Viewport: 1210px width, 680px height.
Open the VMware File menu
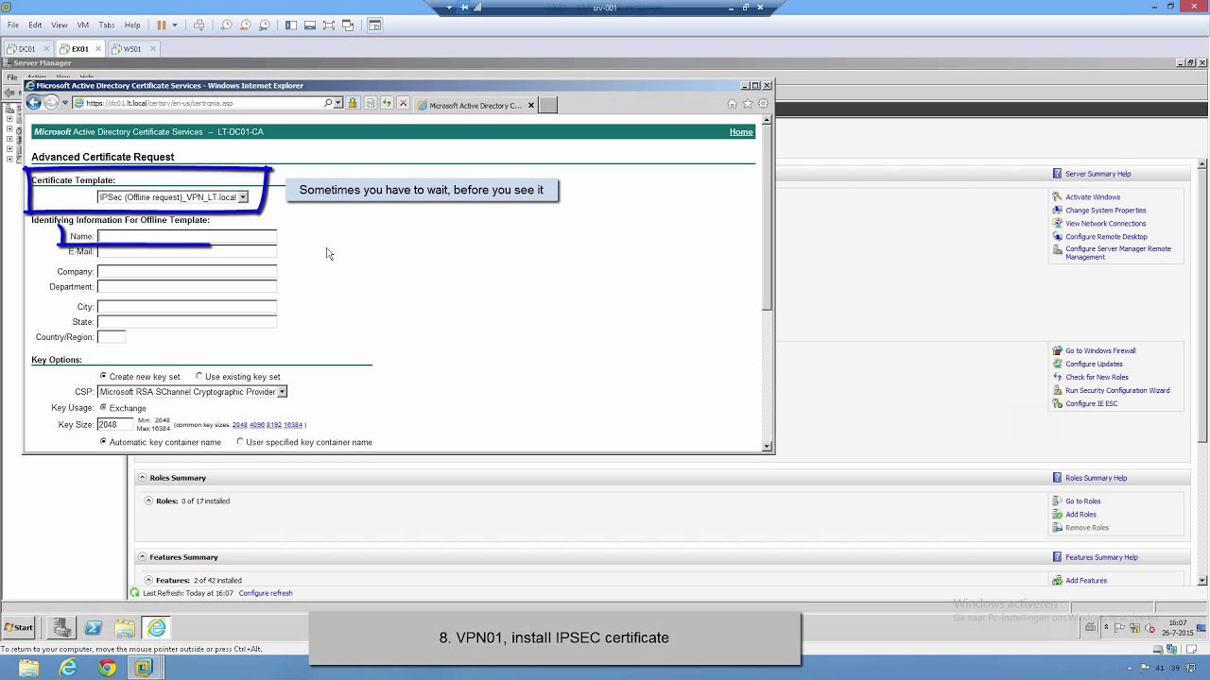(x=13, y=25)
